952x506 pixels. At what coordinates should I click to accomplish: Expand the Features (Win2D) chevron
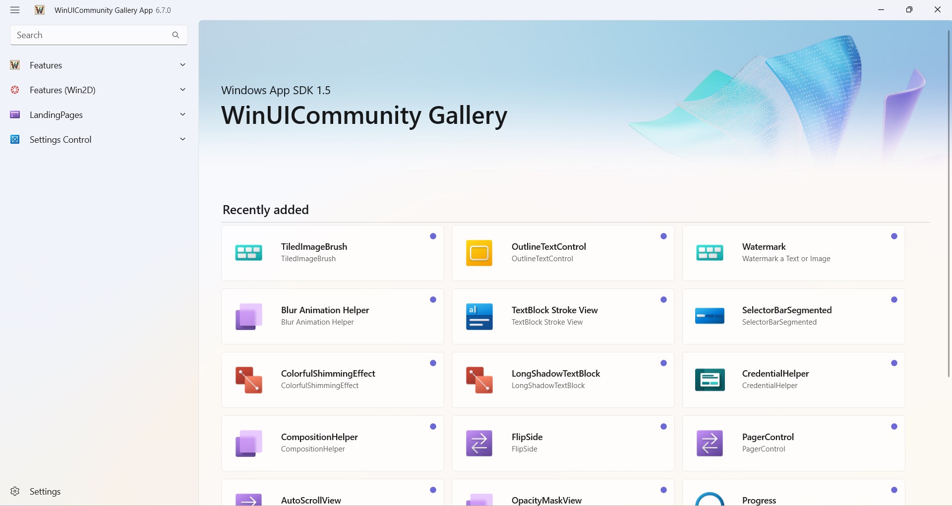click(x=182, y=90)
